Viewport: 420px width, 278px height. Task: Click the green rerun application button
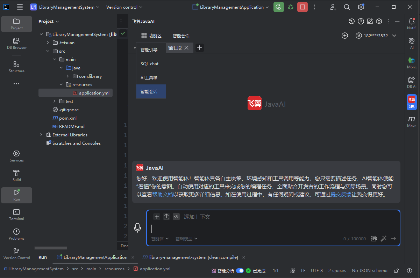point(279,7)
